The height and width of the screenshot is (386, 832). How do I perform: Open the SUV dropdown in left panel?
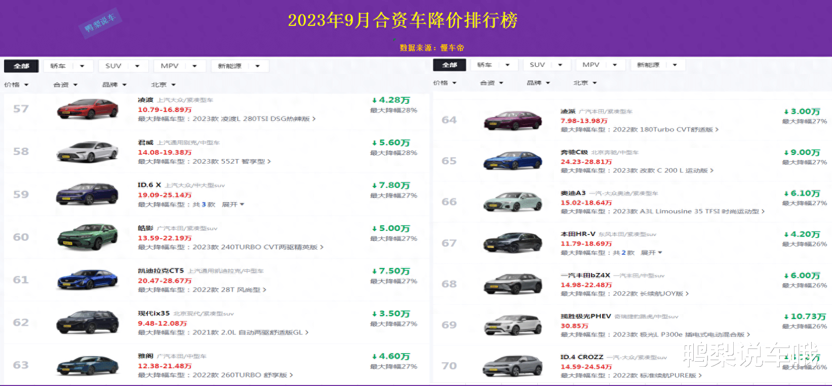point(123,66)
